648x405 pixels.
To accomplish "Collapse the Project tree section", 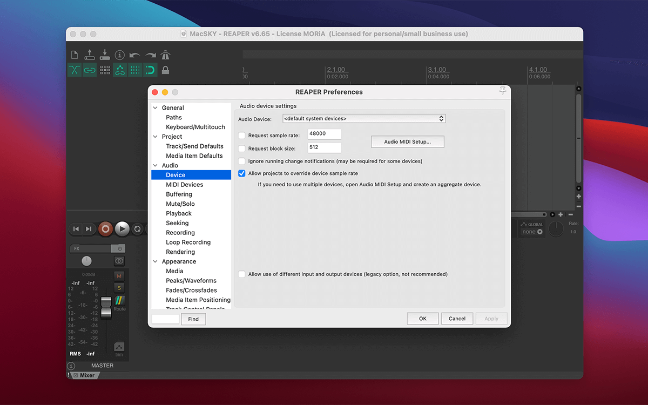I will point(156,137).
